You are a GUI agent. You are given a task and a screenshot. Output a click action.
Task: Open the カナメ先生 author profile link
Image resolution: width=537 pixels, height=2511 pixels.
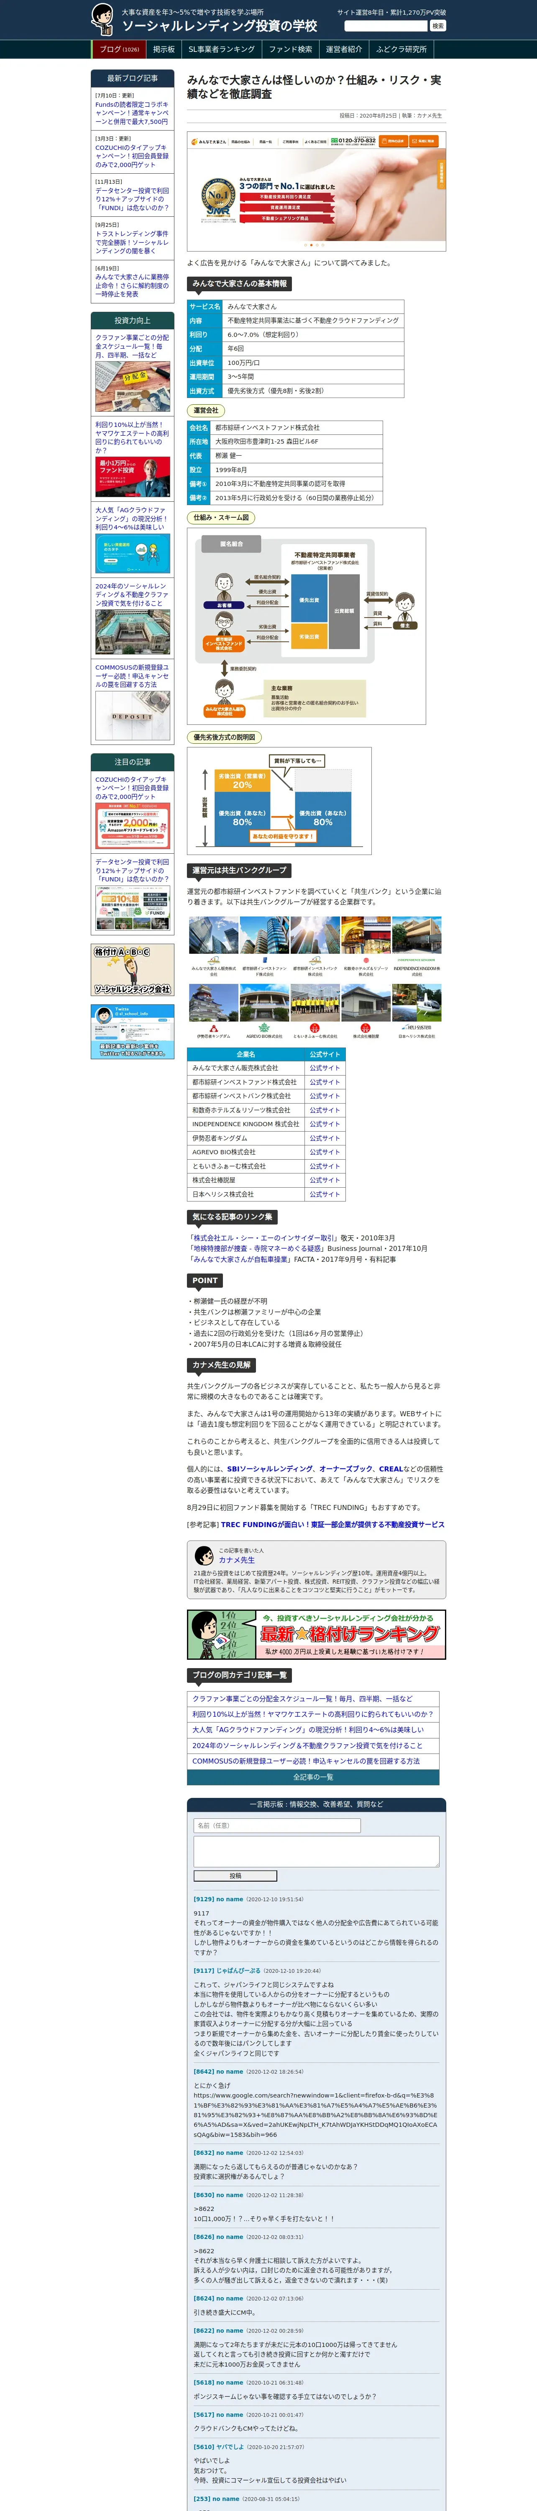237,1560
